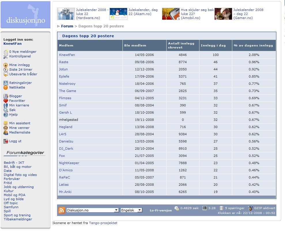Screen dimensions: 285x231
Task: Open the Engelsk language dropdown
Action: click(x=131, y=210)
